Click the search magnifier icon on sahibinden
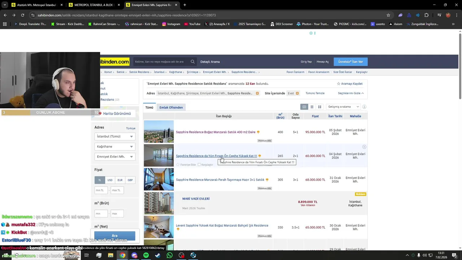 pyautogui.click(x=193, y=62)
